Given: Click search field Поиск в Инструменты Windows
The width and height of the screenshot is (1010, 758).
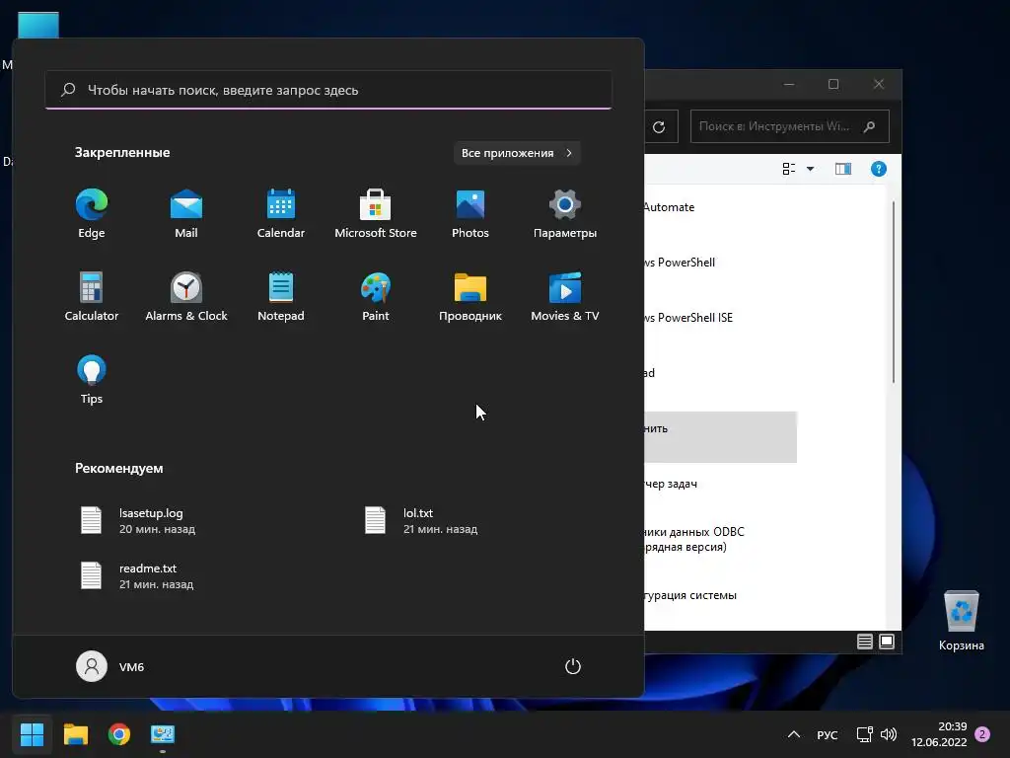Looking at the screenshot, I should [x=790, y=126].
